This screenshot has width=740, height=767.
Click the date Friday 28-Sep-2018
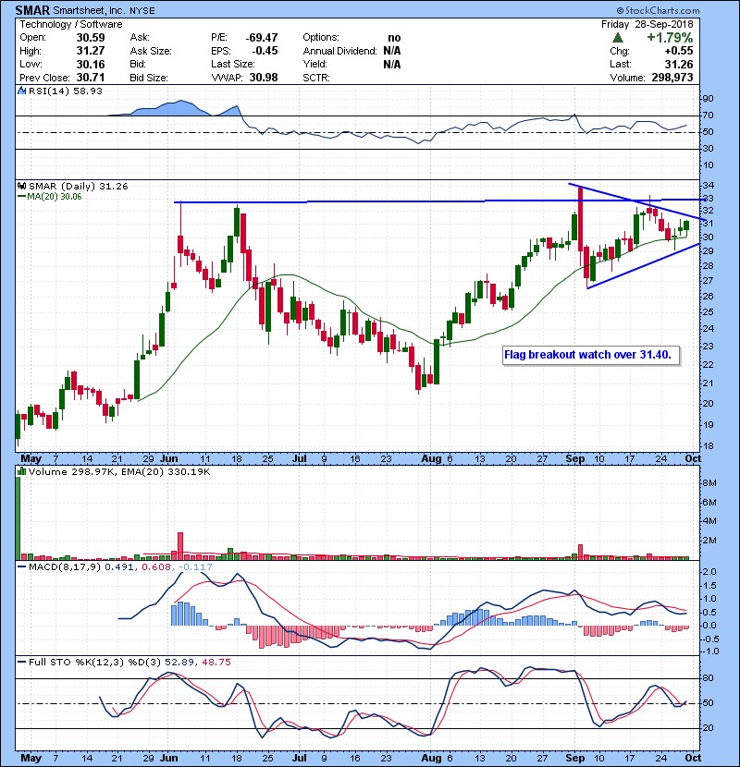click(647, 24)
